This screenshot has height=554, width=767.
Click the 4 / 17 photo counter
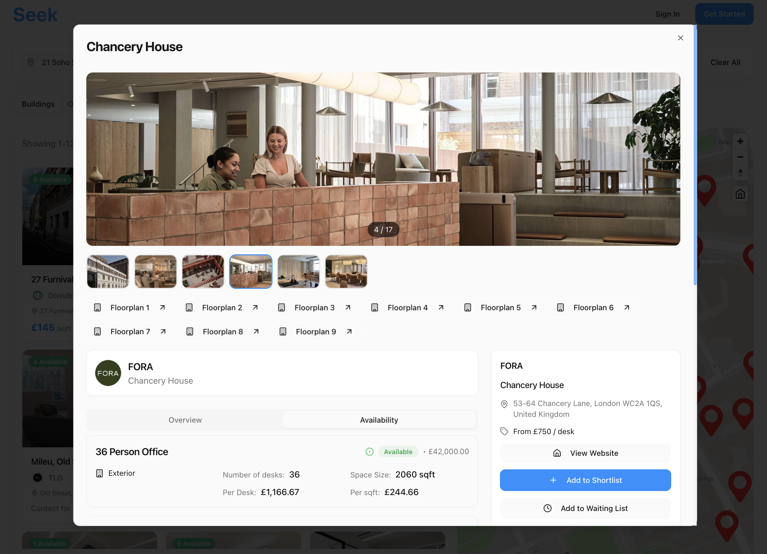point(383,230)
